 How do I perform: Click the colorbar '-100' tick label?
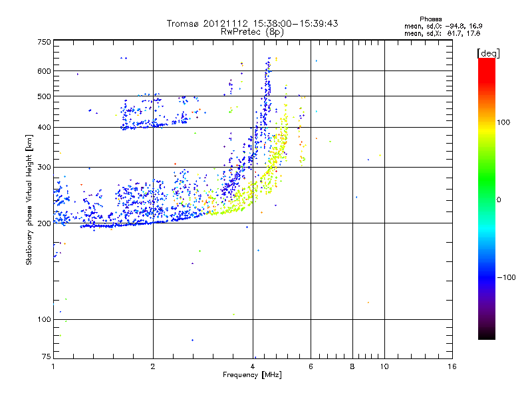tap(506, 277)
